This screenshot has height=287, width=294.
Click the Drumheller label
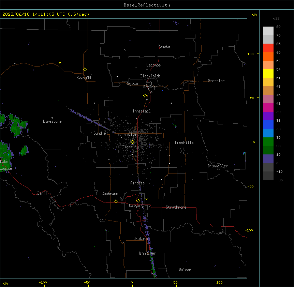[x=218, y=166]
